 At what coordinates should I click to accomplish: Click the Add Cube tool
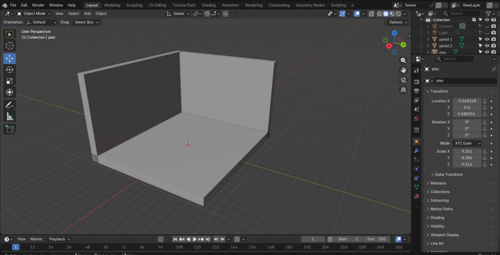(x=10, y=129)
